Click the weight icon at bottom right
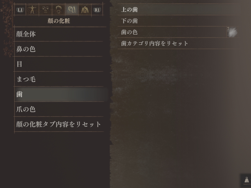The height and width of the screenshot is (188, 251). coord(247,180)
